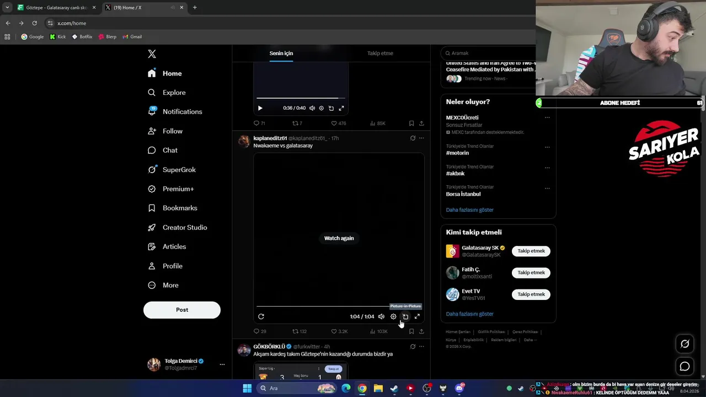
Task: Switch to Takip etme tab
Action: tap(380, 53)
